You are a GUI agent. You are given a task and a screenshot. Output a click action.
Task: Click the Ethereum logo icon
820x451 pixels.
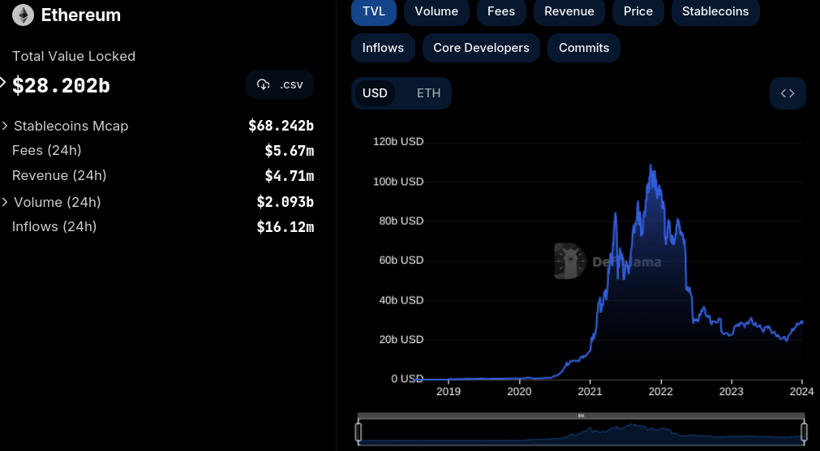pyautogui.click(x=23, y=15)
